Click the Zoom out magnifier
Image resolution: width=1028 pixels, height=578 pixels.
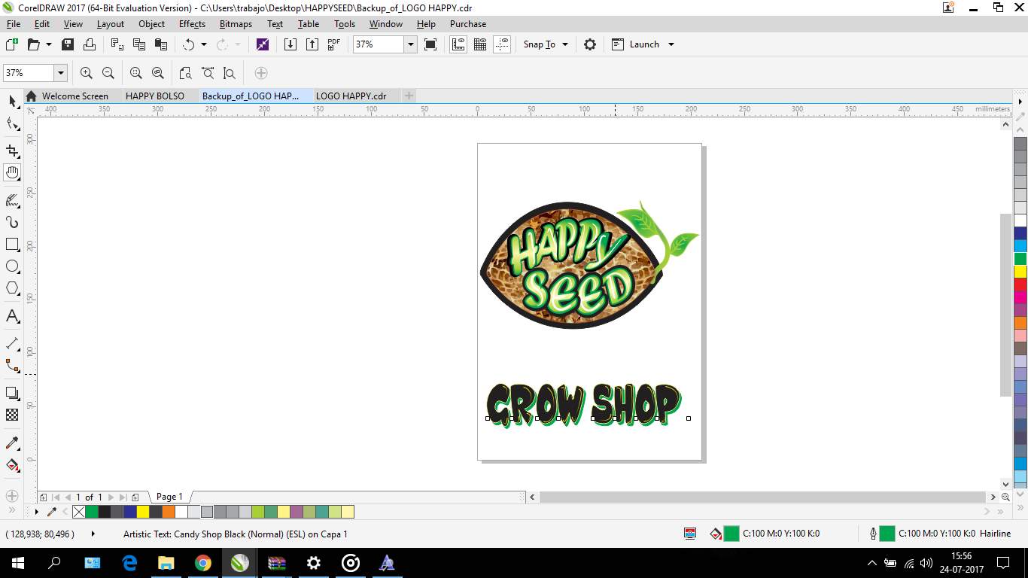coord(108,73)
